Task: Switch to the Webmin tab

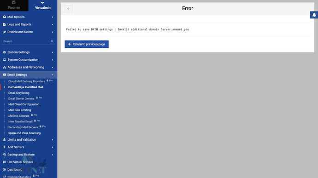Action: [x=14, y=6]
